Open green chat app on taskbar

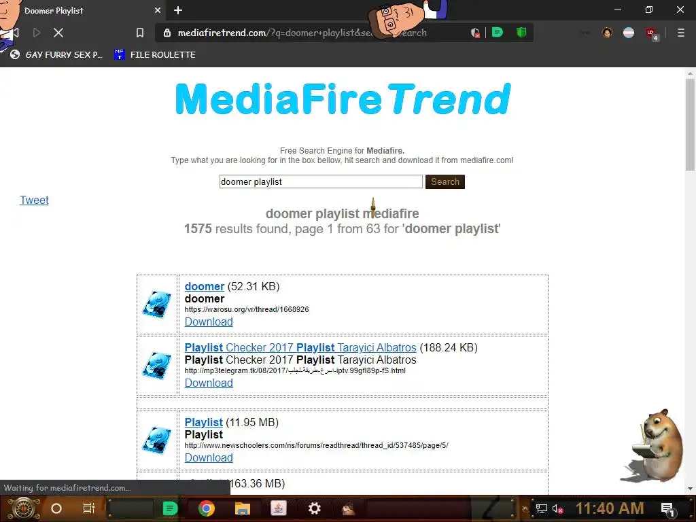pyautogui.click(x=171, y=508)
